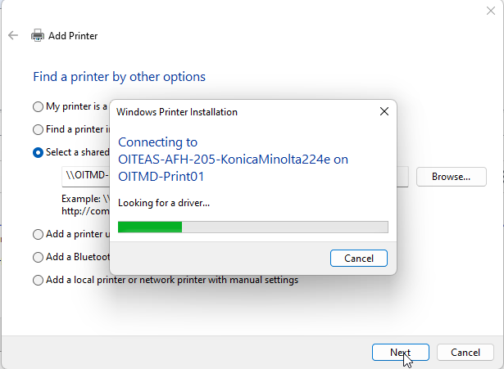Close the Add Printer wizard window
The height and width of the screenshot is (369, 504).
click(490, 10)
